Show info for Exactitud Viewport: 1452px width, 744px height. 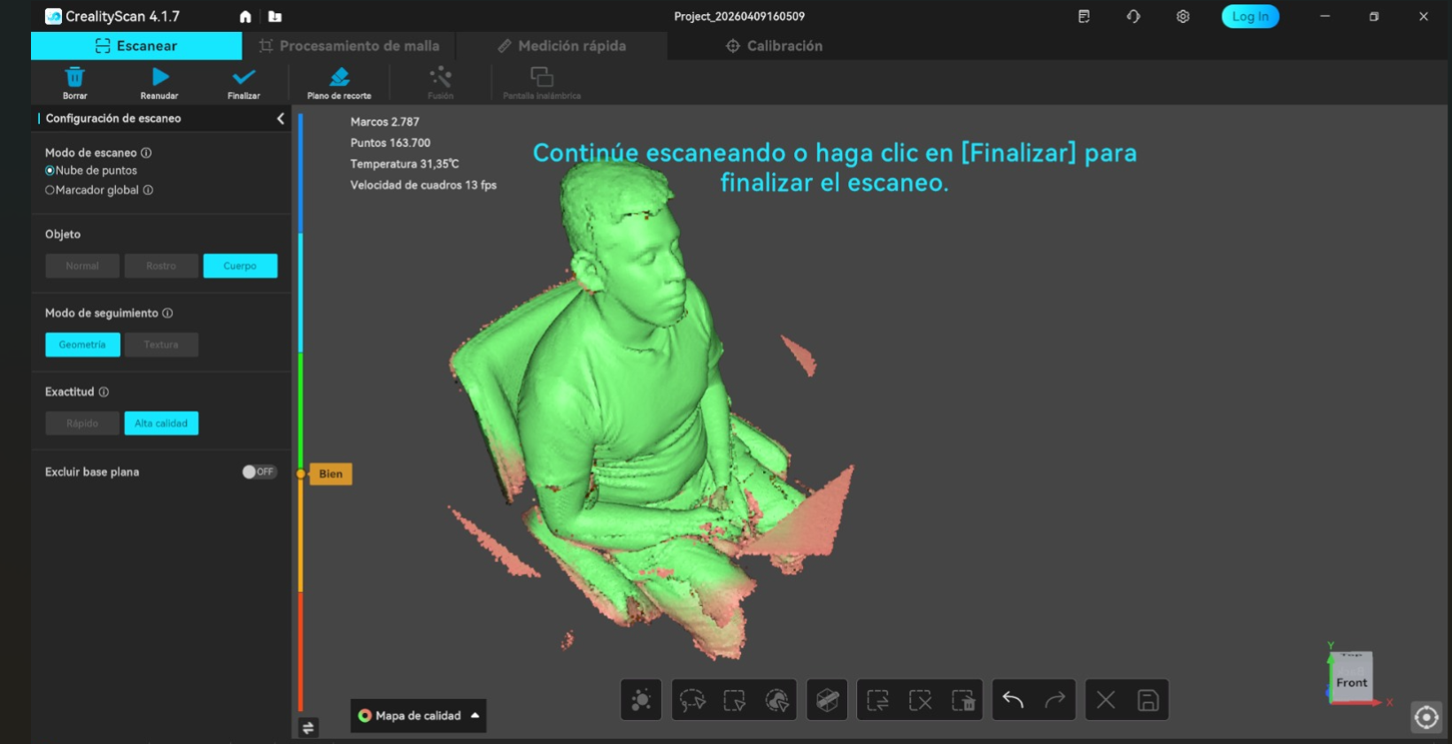pos(104,392)
